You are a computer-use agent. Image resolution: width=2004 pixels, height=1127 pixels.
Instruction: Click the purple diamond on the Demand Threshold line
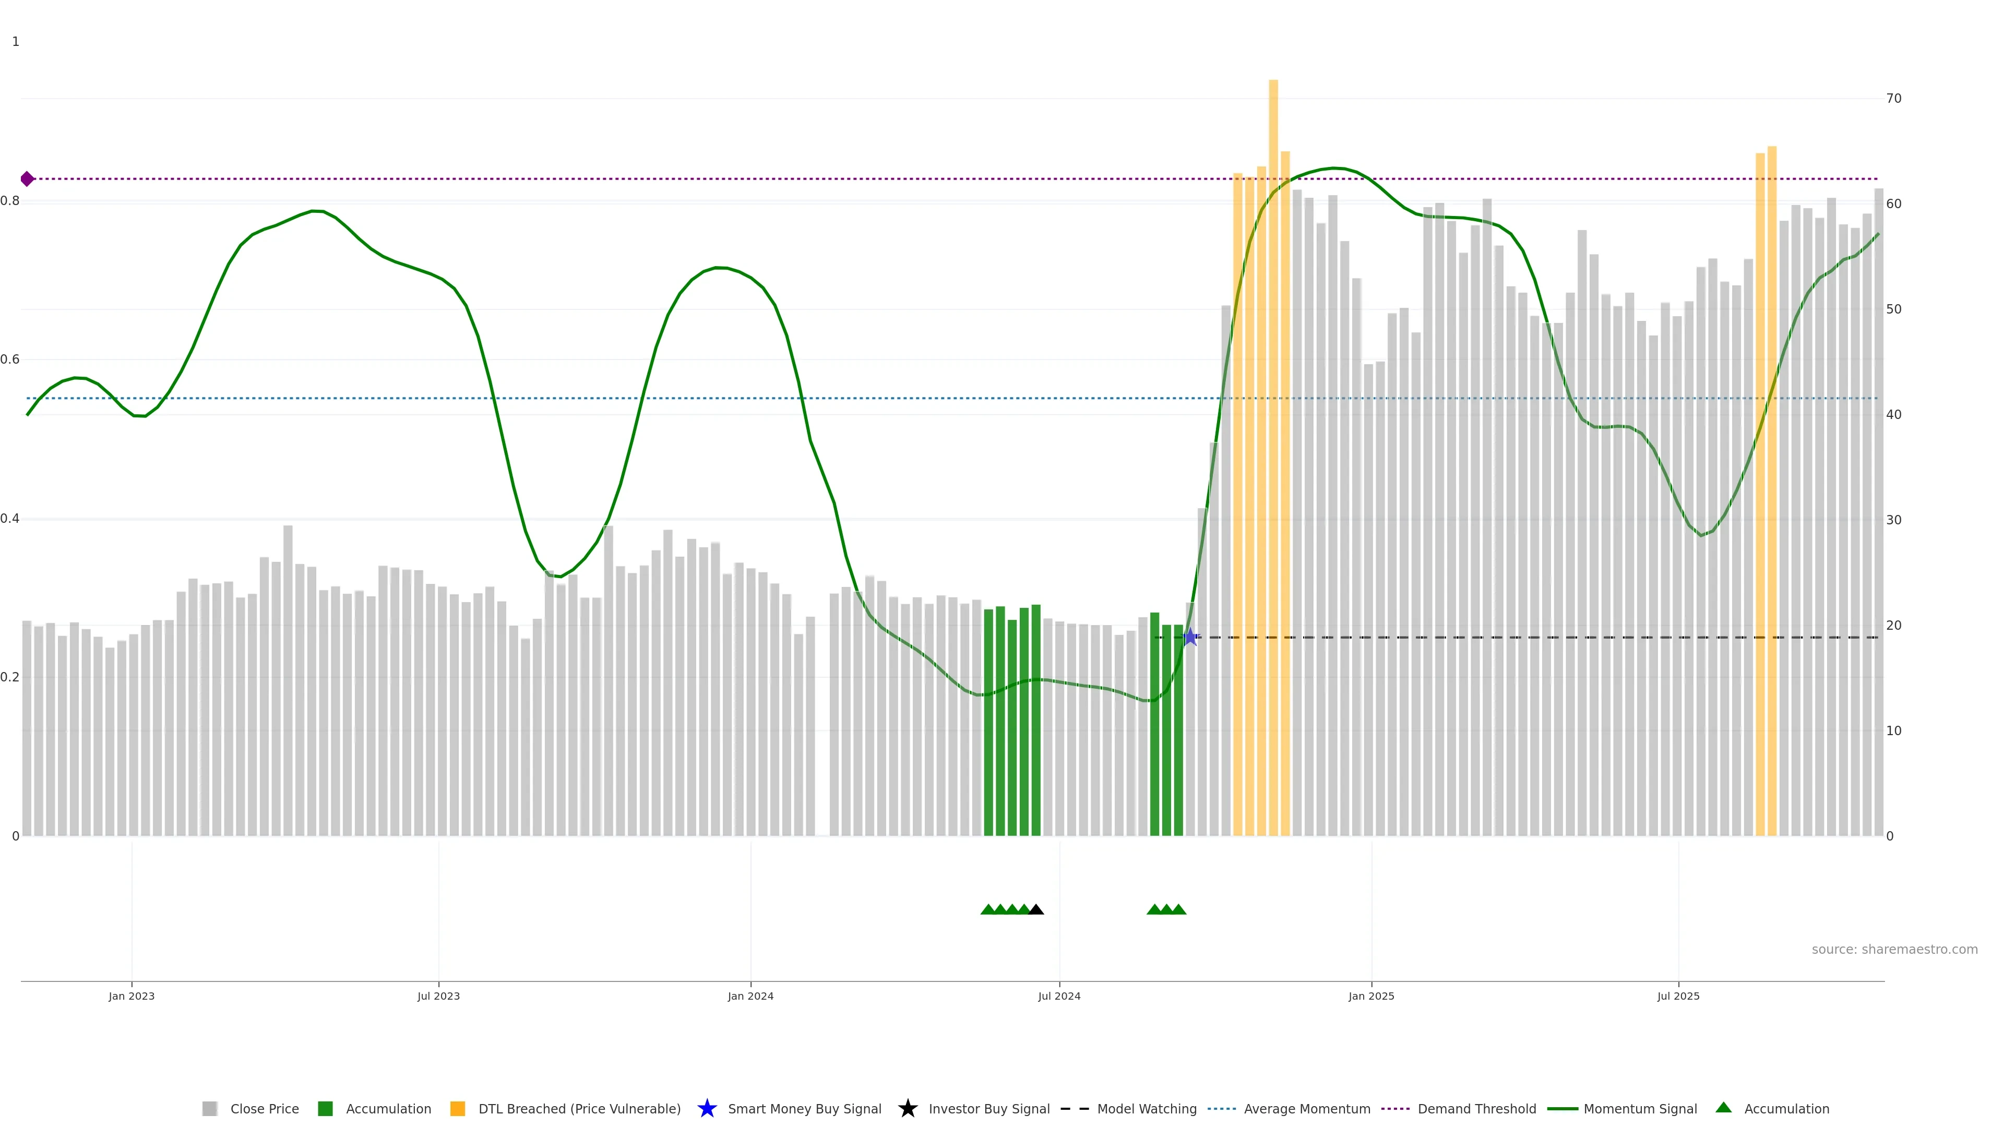[x=27, y=179]
